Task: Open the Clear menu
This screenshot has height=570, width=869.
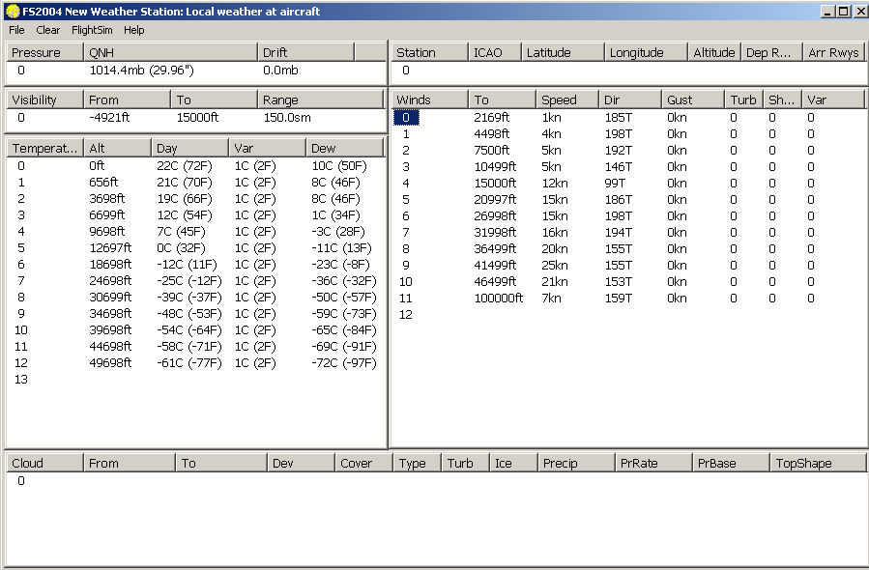Action: point(48,30)
